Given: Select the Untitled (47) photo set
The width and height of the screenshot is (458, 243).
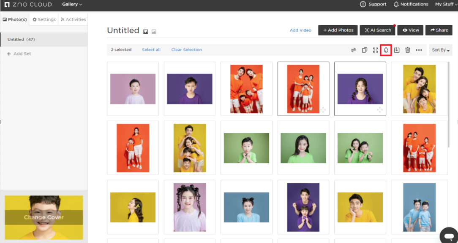Looking at the screenshot, I should (44, 40).
